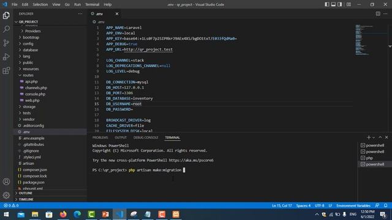The image size is (392, 220).
Task: Click the aka.ms/pscore6 link in terminal
Action: tap(191, 160)
